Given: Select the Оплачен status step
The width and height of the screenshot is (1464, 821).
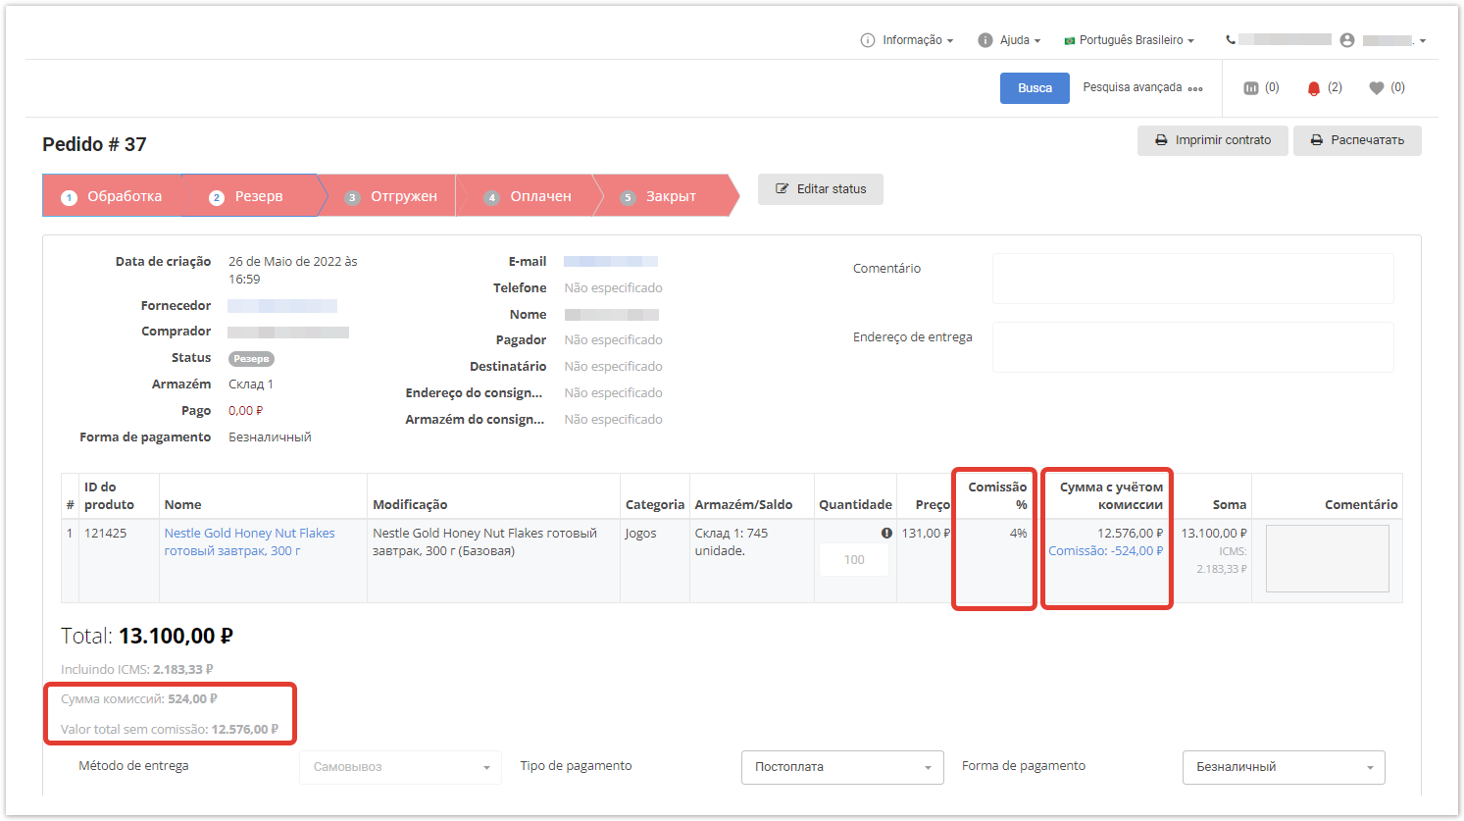Looking at the screenshot, I should [530, 196].
